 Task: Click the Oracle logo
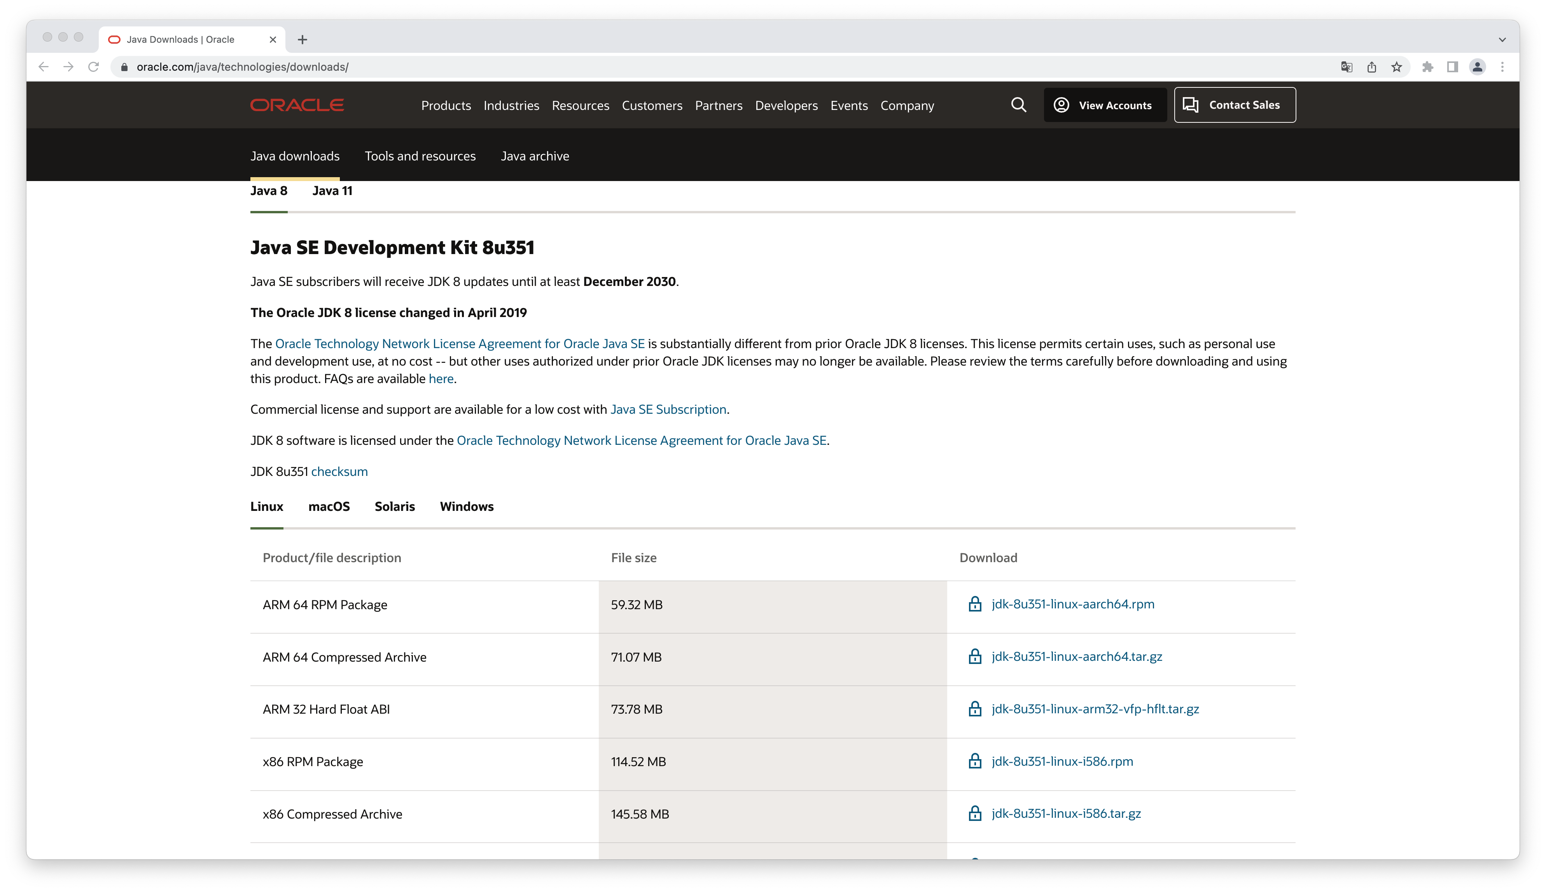297,105
